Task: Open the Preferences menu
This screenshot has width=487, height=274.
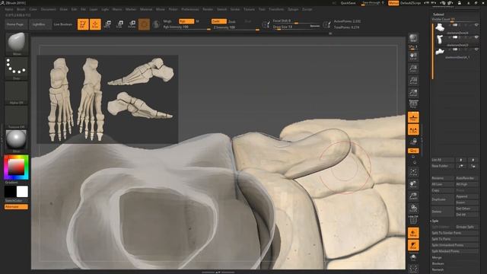Action: pyautogui.click(x=189, y=9)
